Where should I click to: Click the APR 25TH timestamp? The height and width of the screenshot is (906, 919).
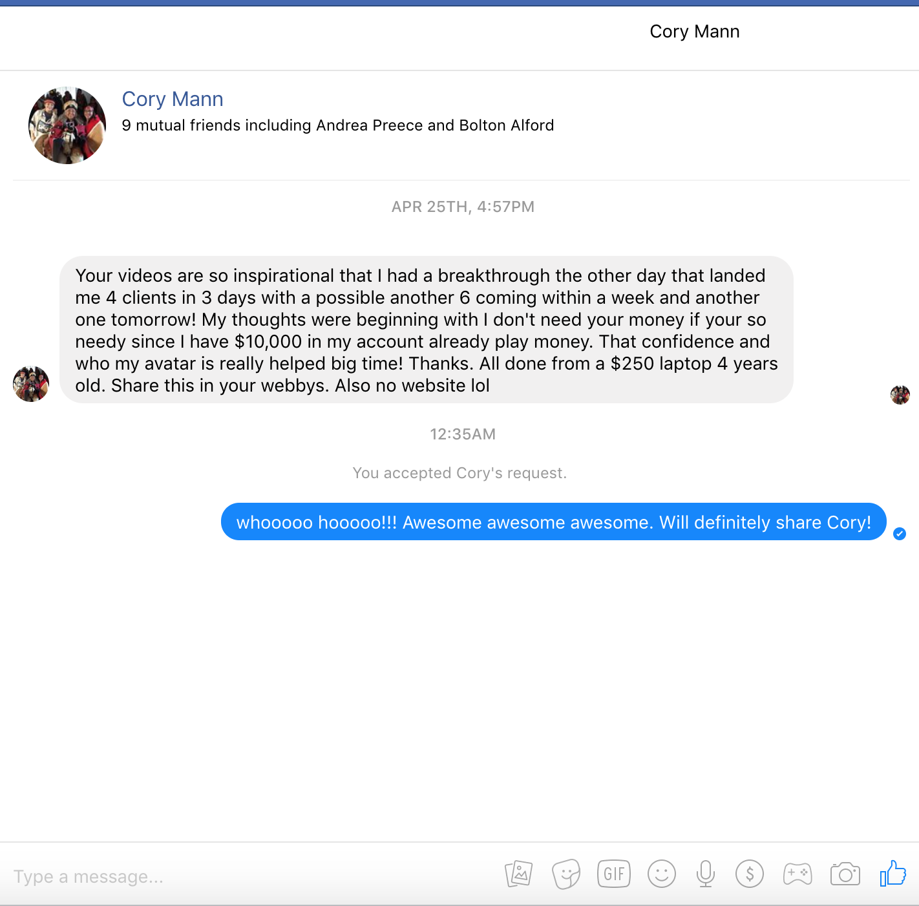(463, 207)
